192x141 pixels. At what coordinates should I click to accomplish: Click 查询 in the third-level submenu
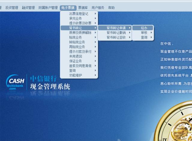click(x=143, y=37)
